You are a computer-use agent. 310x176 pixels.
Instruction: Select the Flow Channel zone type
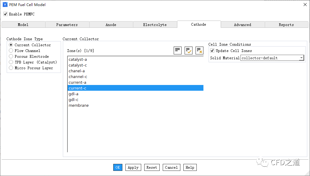coord(11,51)
